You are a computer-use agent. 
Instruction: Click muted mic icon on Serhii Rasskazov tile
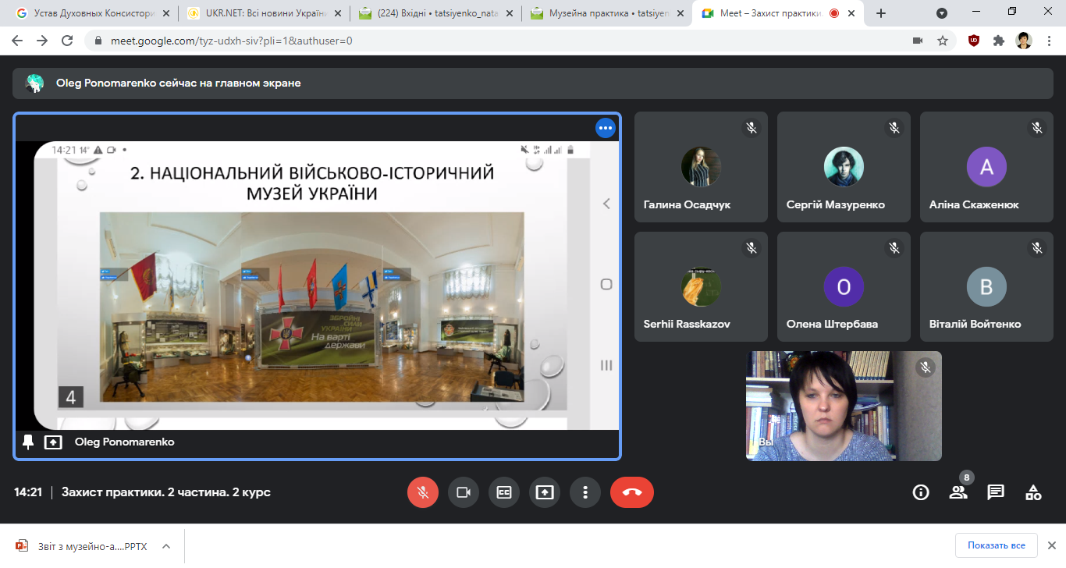point(752,248)
